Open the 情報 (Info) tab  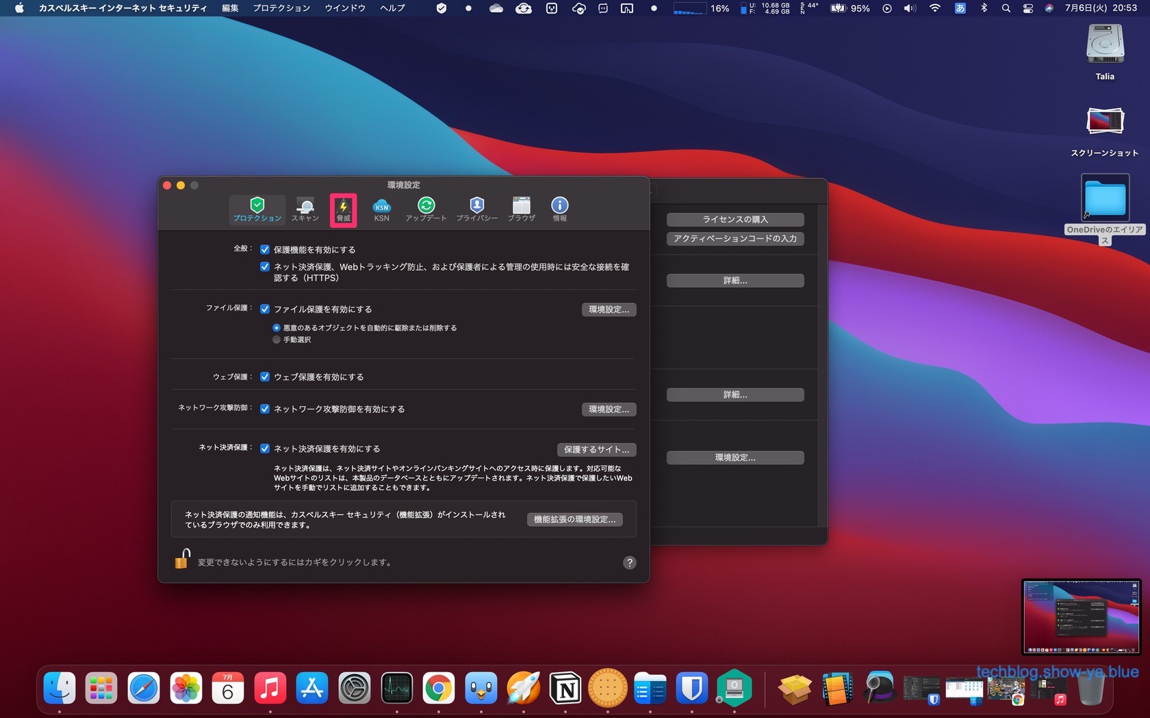(x=559, y=209)
